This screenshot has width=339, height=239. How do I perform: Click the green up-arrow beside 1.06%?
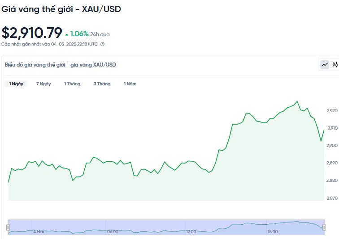[x=67, y=34]
